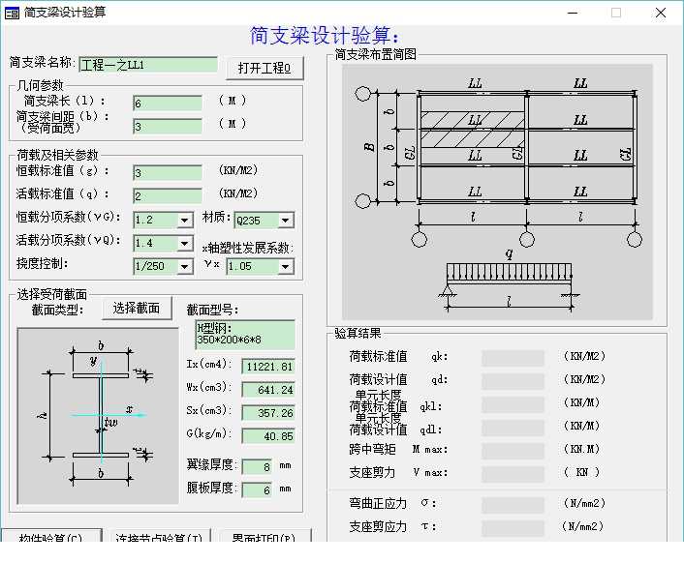Click the H-section diagram image
The image size is (684, 563).
98,416
